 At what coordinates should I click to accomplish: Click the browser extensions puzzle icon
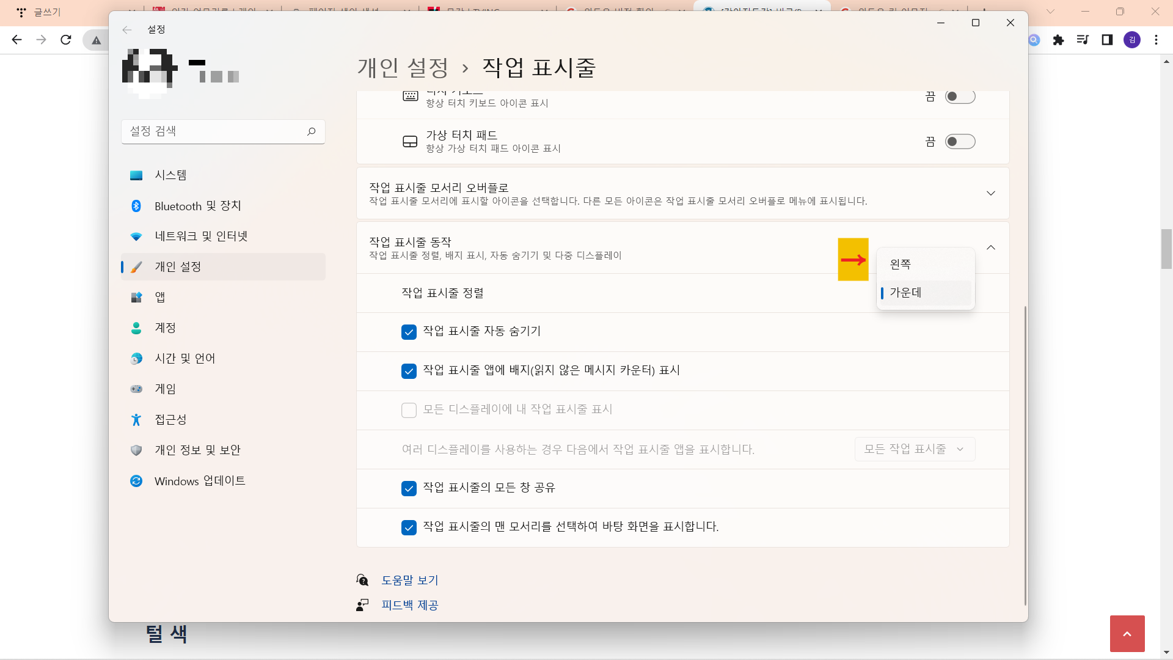tap(1058, 40)
